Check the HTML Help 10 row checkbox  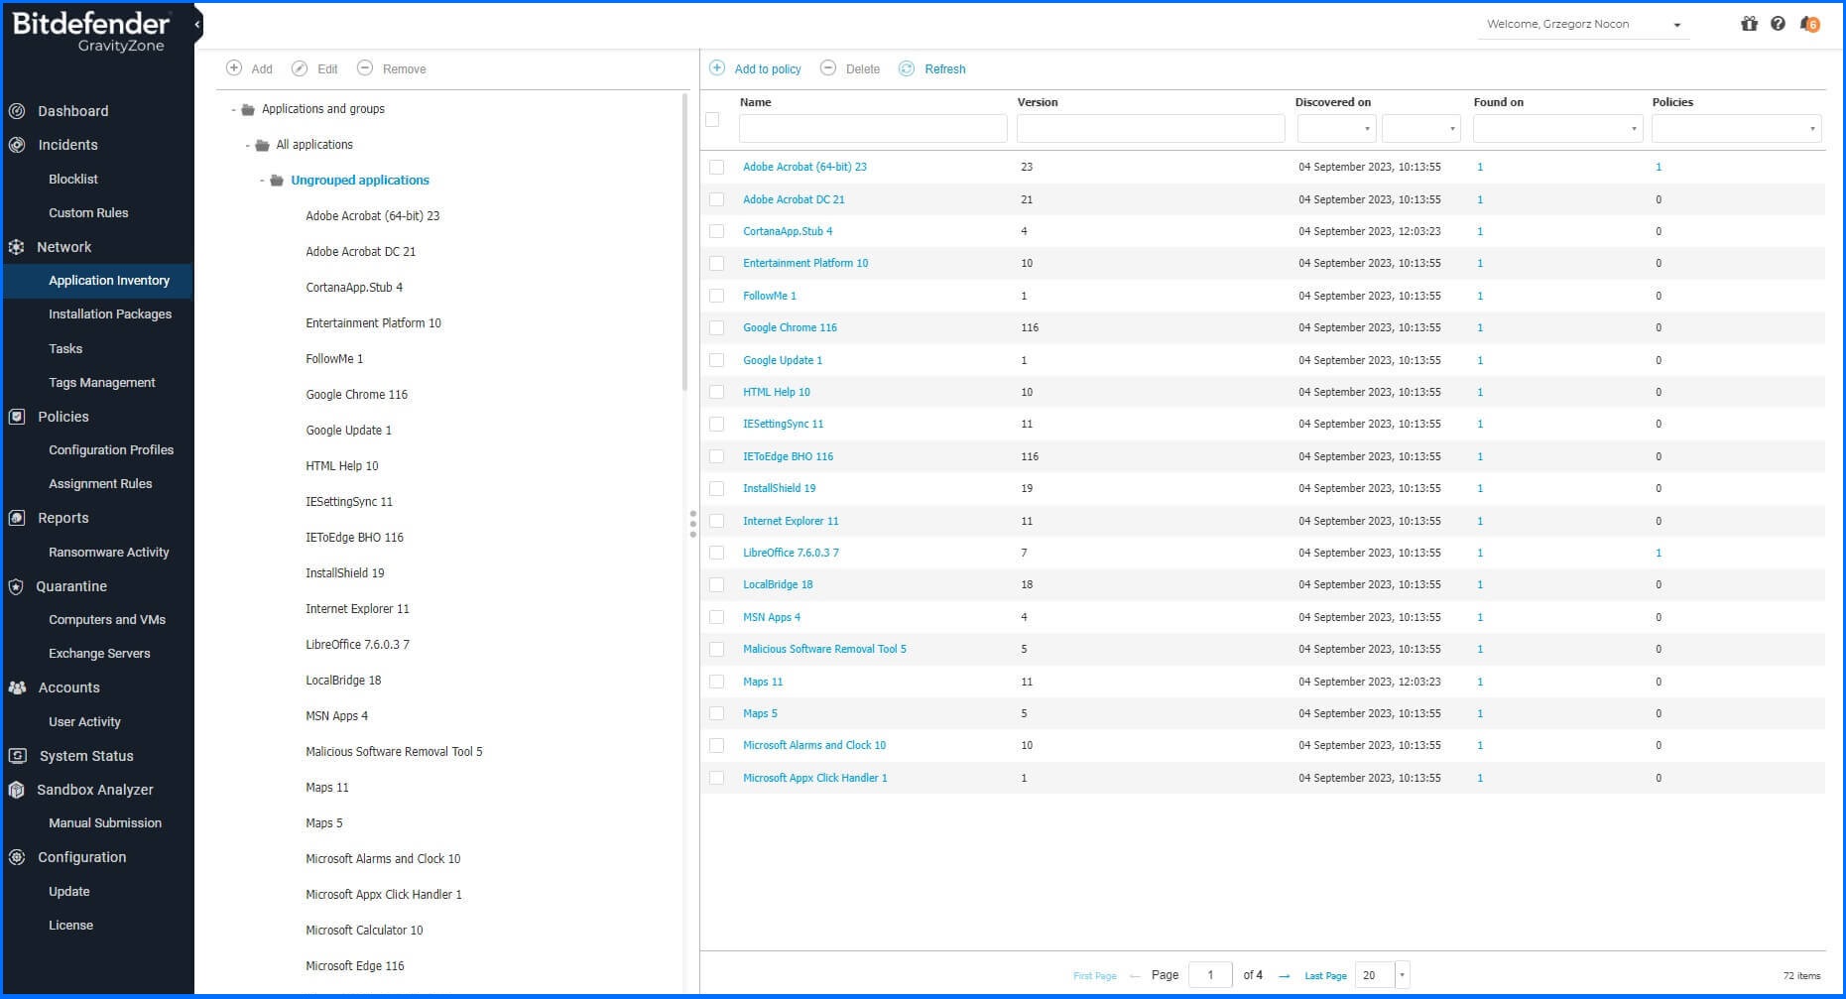pos(717,393)
